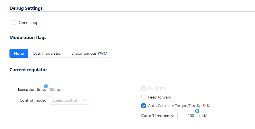The image size is (255, 129).
Task: Uncheck Auto Calculate Torque/Flux Kp & Ki
Action: (x=144, y=106)
